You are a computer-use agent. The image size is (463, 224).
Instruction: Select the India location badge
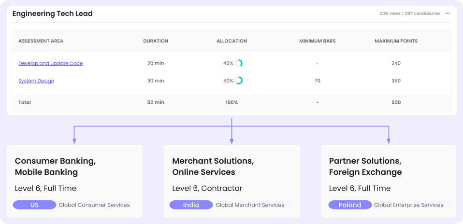(191, 205)
